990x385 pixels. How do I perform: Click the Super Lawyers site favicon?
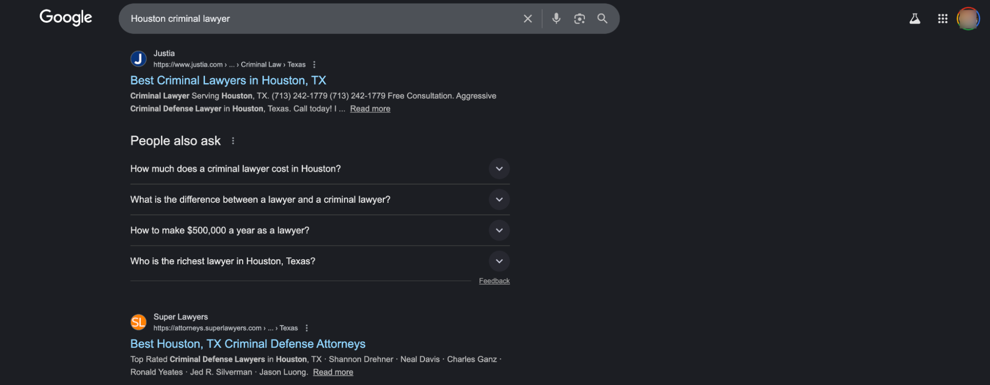point(139,322)
